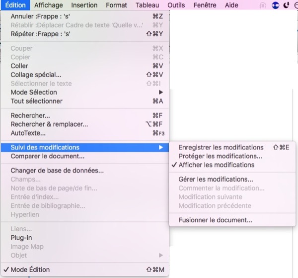Select Annuler : Frappe 's'
The image size is (298, 278).
click(40, 16)
